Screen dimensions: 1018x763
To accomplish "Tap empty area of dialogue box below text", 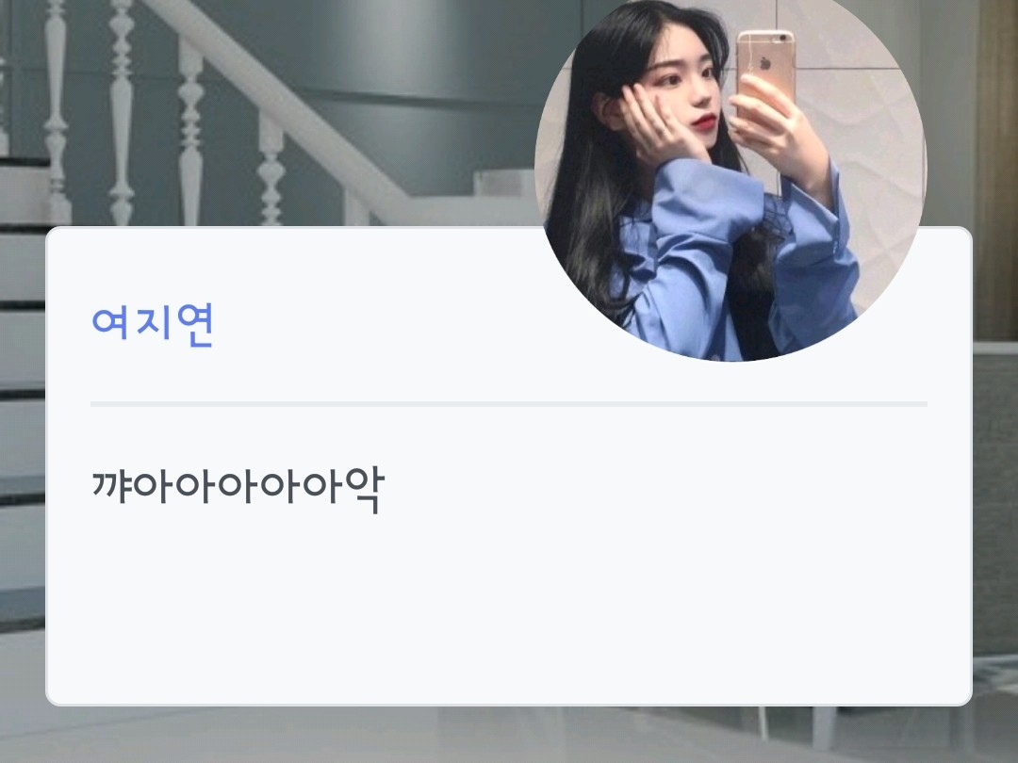I will pos(509,609).
